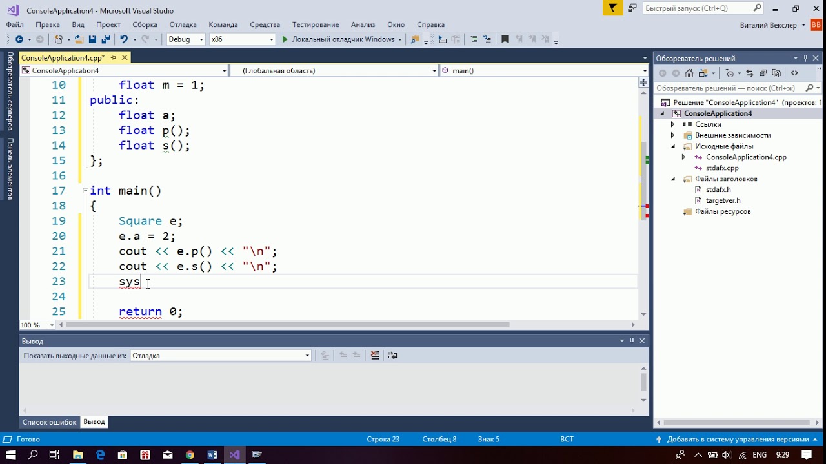Open the Файл menu

pyautogui.click(x=15, y=24)
